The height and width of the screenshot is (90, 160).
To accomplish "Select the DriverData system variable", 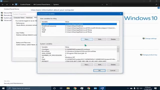I will tap(79, 51).
